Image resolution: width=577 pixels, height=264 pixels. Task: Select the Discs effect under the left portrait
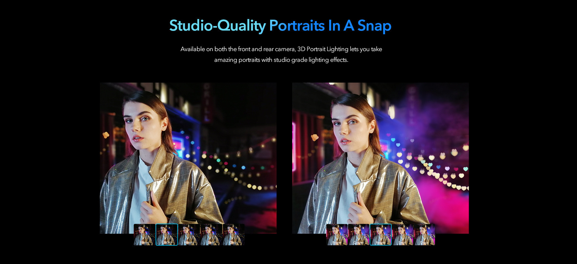234,235
